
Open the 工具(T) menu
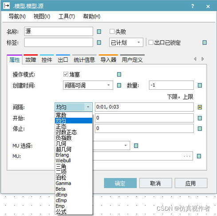tap(67, 16)
